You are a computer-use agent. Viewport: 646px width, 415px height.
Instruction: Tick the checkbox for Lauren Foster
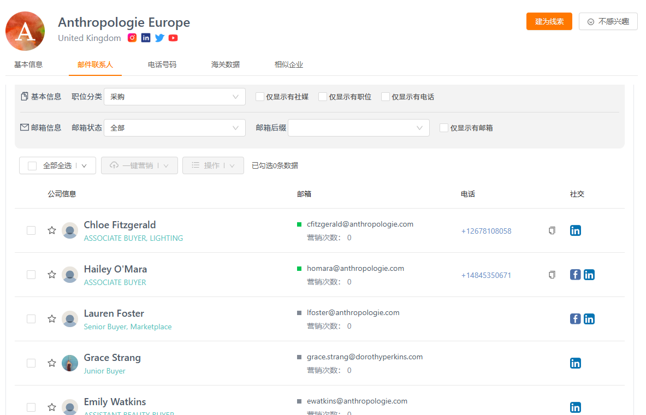click(x=31, y=319)
